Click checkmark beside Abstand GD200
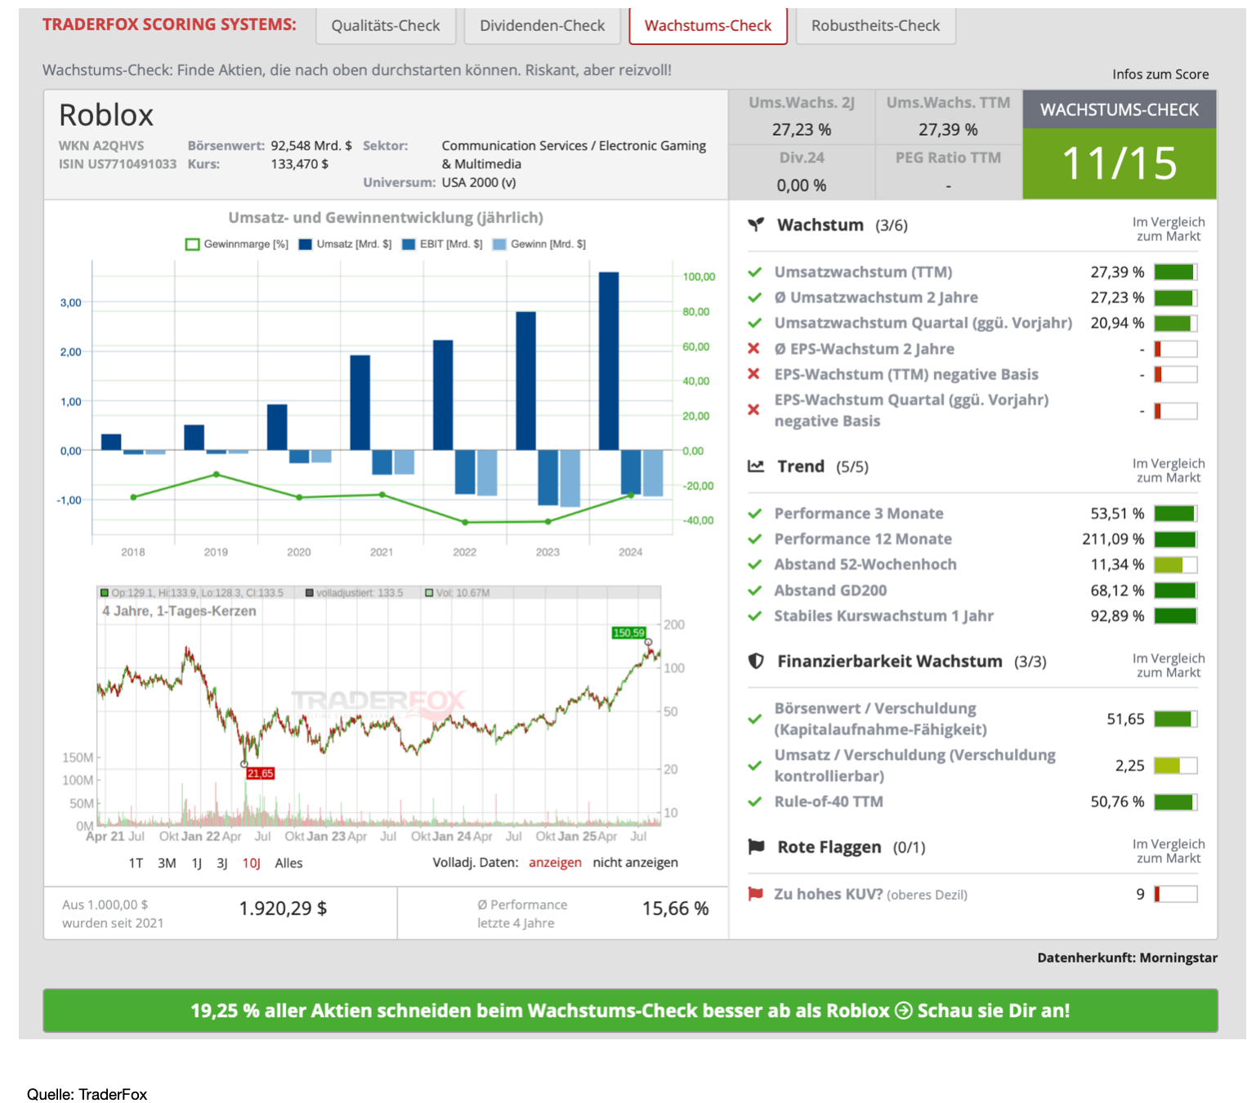Image resolution: width=1247 pixels, height=1103 pixels. [x=755, y=590]
